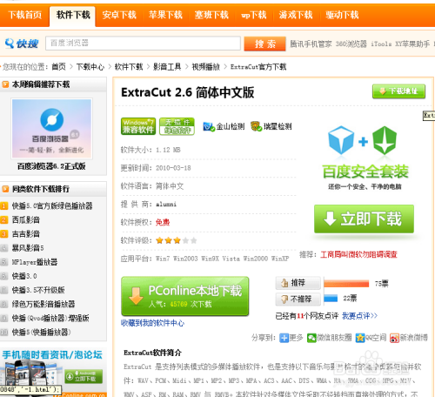Vote 不推荐 with thumbs-down button
This screenshot has width=435, height=397.
(298, 299)
